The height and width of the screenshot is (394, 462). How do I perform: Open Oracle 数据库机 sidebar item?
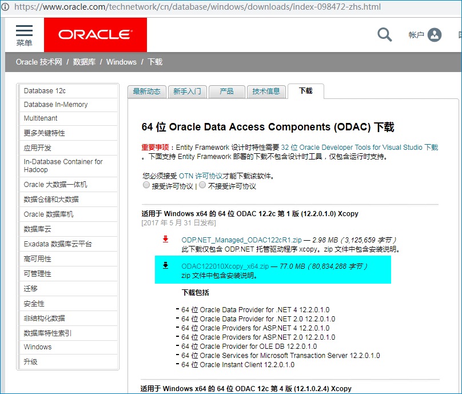pyautogui.click(x=69, y=214)
